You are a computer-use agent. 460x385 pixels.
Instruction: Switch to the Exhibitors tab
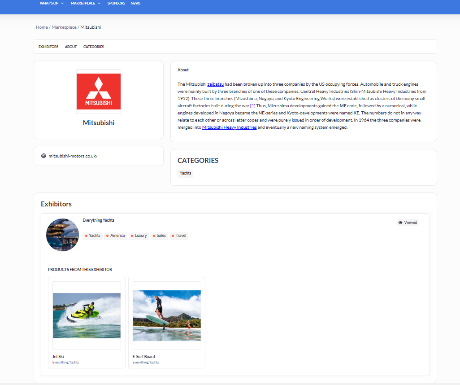point(48,47)
